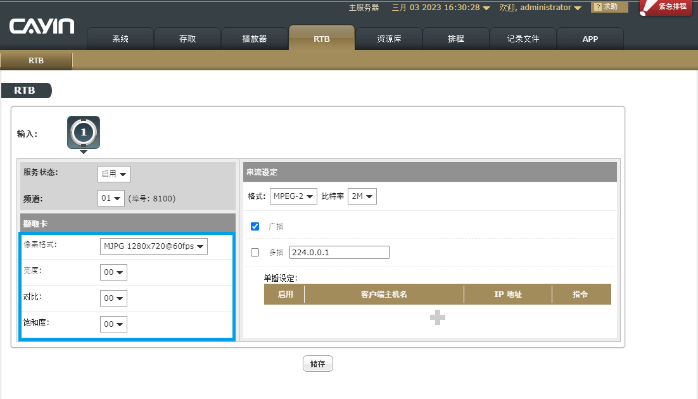Switch to the RTB main tab
This screenshot has height=399, width=698.
click(x=322, y=38)
